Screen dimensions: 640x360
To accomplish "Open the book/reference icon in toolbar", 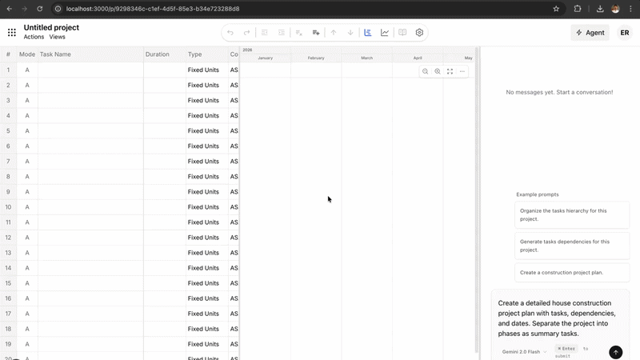I will click(x=402, y=33).
